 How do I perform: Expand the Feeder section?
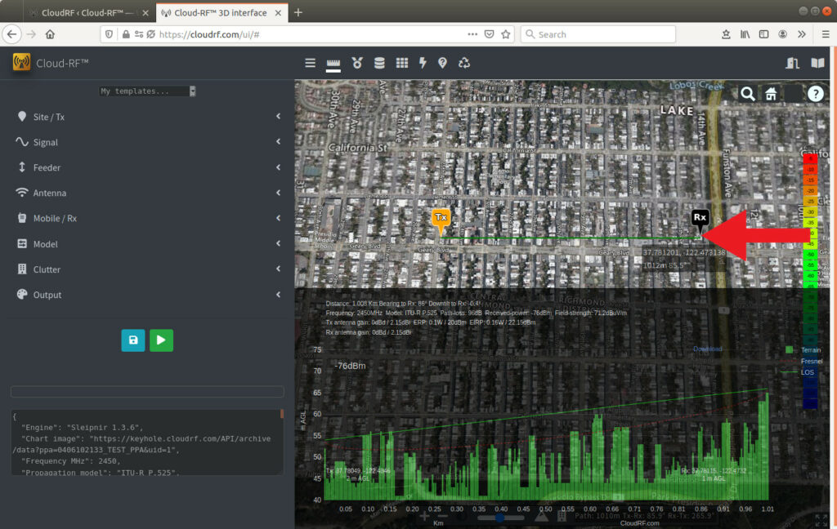pyautogui.click(x=147, y=167)
